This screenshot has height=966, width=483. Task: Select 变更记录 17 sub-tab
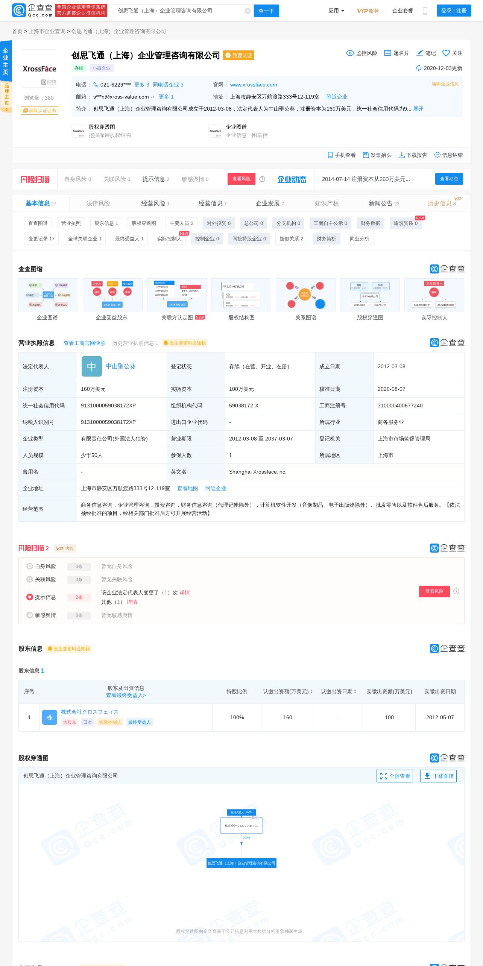click(41, 239)
